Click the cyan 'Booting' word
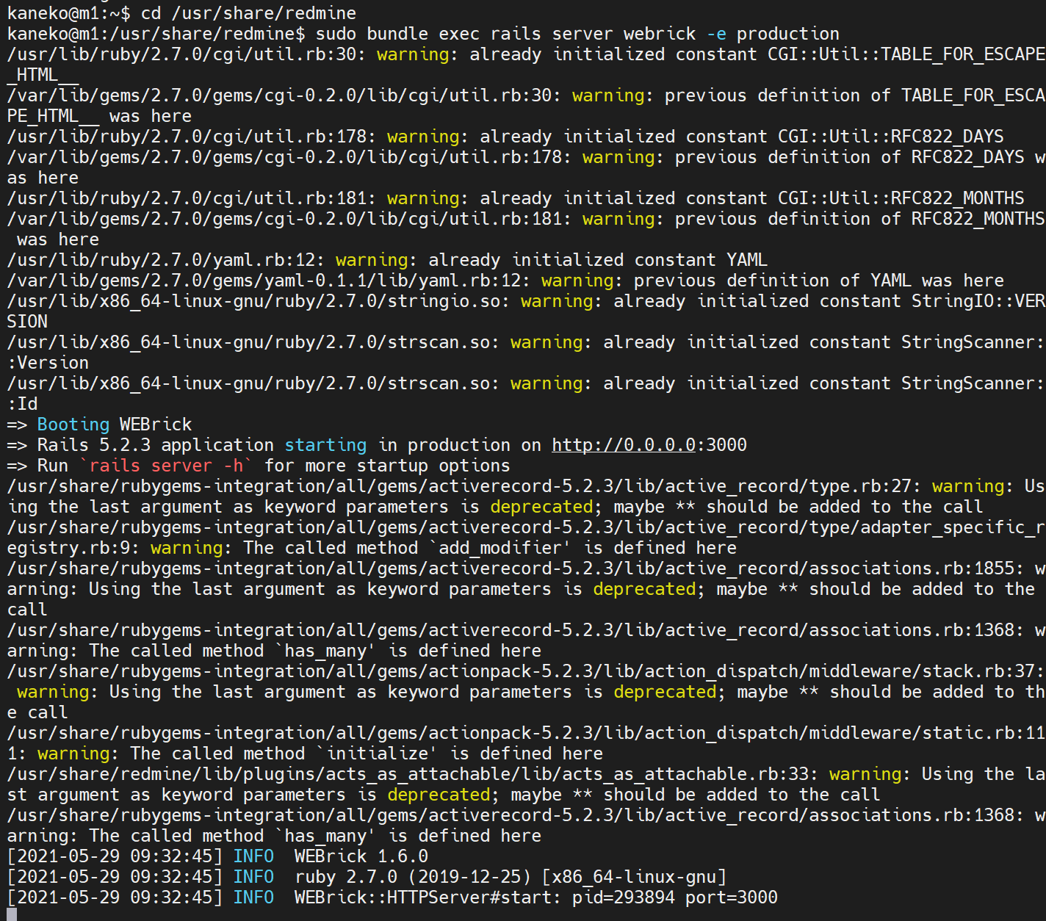Viewport: 1046px width, 921px height. click(x=73, y=425)
